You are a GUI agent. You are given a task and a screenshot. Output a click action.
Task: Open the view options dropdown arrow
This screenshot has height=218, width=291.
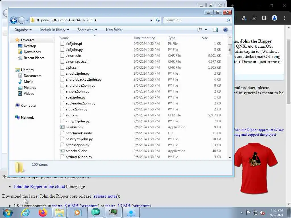tap(206, 30)
